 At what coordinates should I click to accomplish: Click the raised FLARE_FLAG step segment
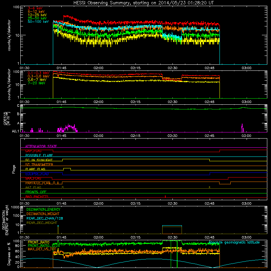67,168
